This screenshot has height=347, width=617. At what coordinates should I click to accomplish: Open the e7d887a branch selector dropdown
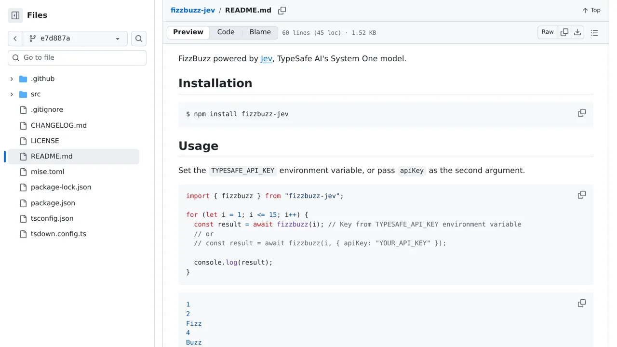point(75,39)
